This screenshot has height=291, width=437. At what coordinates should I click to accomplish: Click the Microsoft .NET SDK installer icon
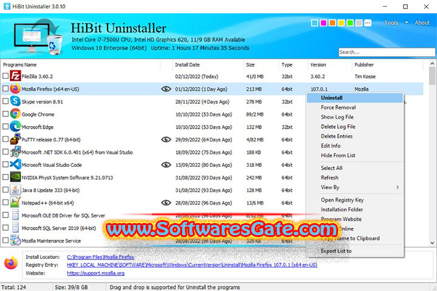[x=15, y=152]
